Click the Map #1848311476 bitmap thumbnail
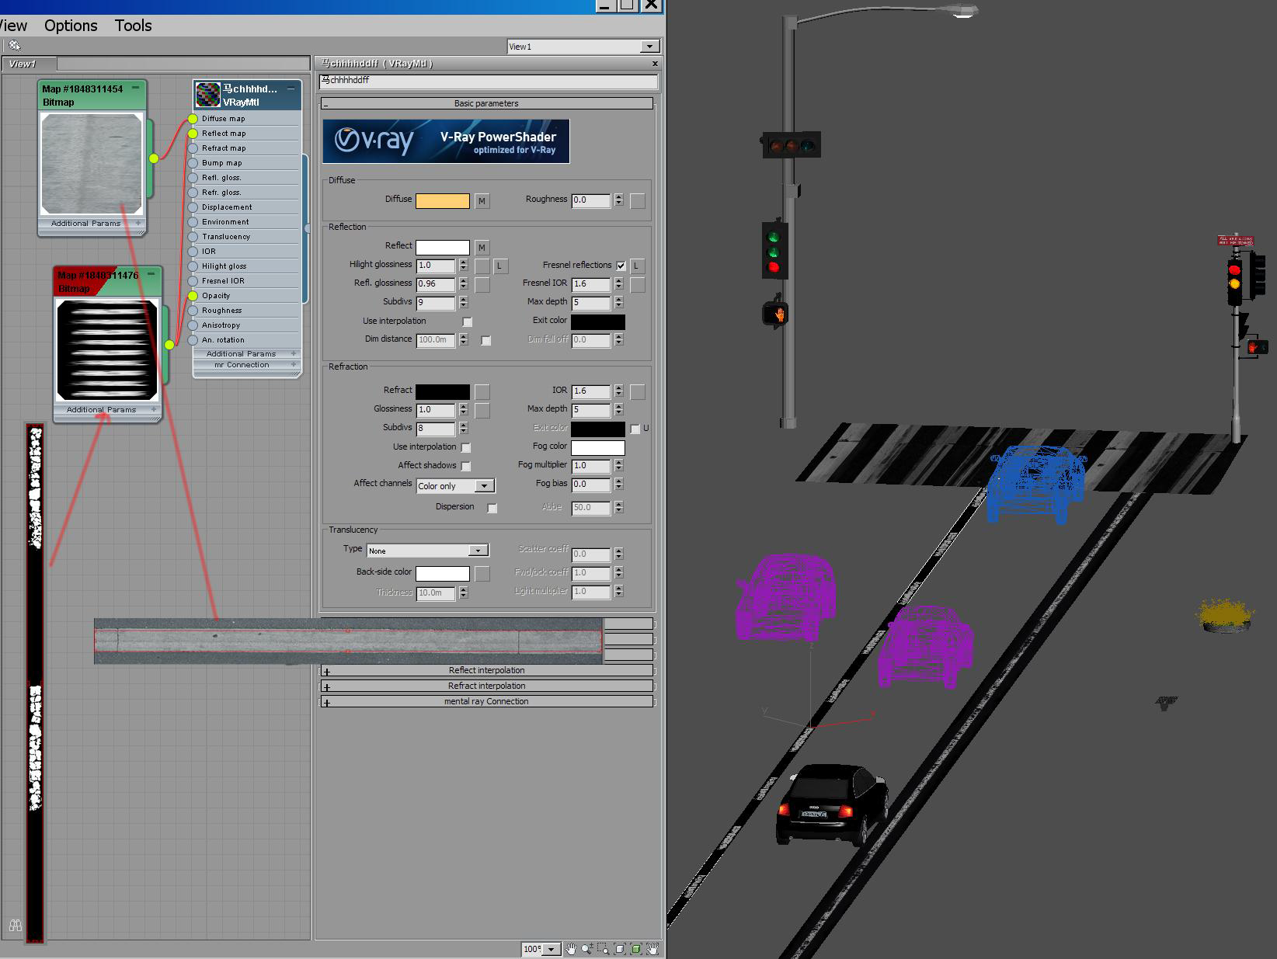 107,350
